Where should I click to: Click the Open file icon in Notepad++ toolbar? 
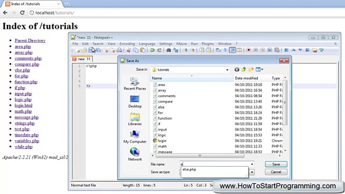coord(84,50)
